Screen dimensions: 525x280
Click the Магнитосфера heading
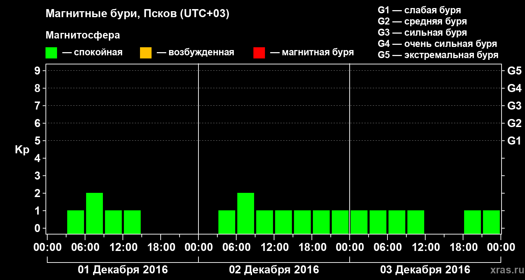click(x=83, y=35)
